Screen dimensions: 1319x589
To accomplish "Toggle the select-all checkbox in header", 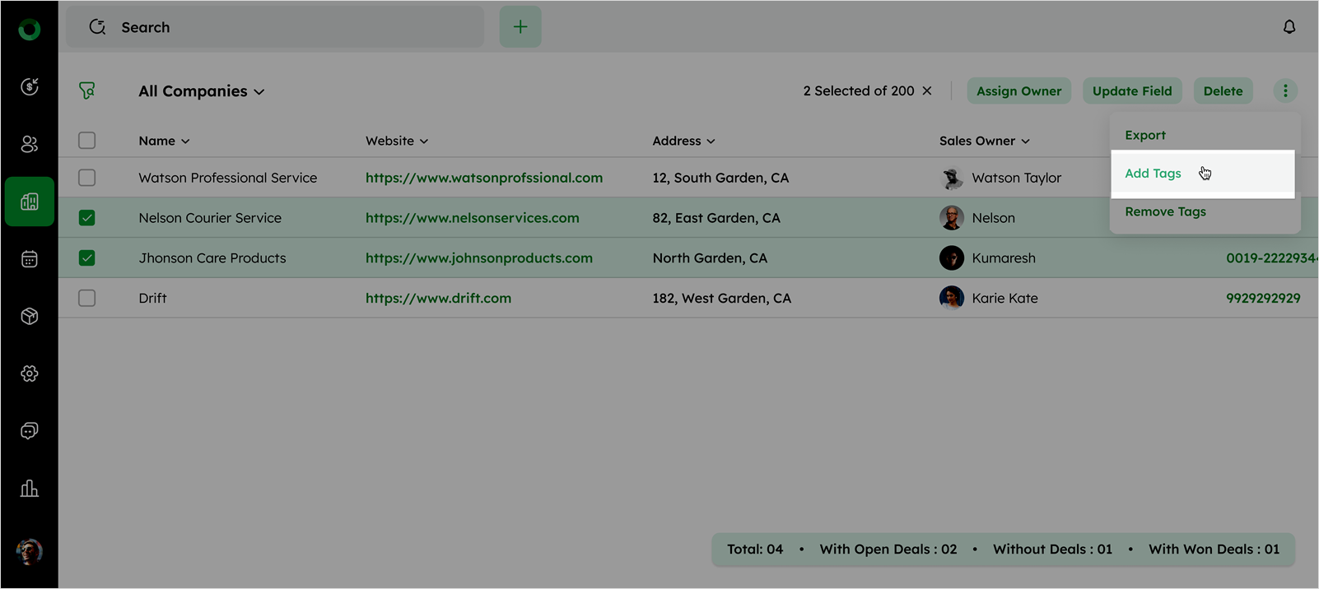I will pos(87,141).
